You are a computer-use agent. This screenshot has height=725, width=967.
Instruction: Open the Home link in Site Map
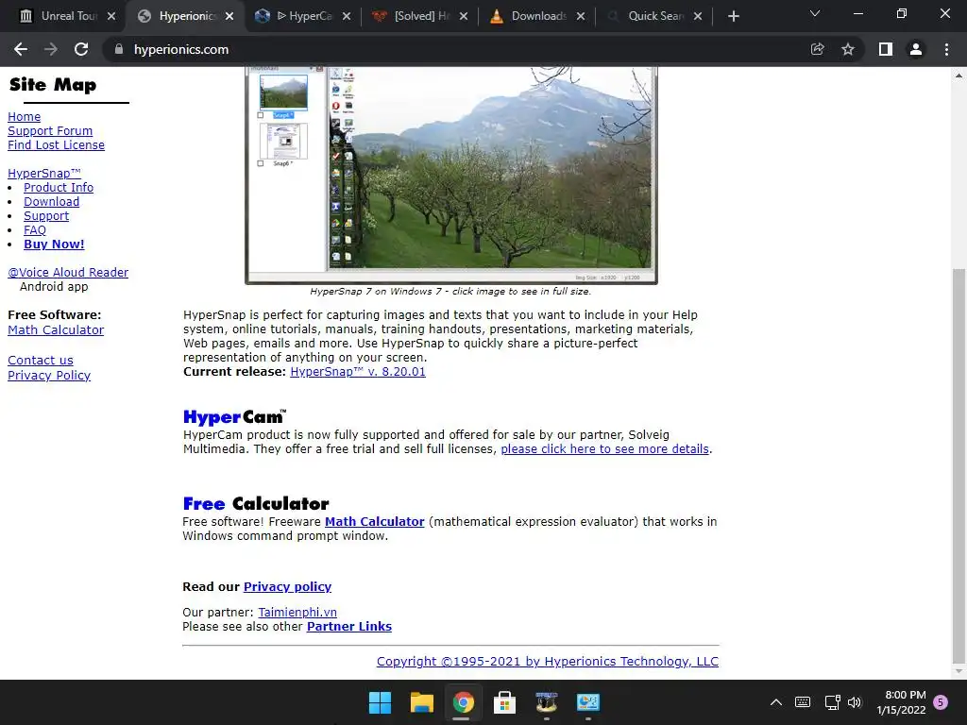pyautogui.click(x=24, y=116)
